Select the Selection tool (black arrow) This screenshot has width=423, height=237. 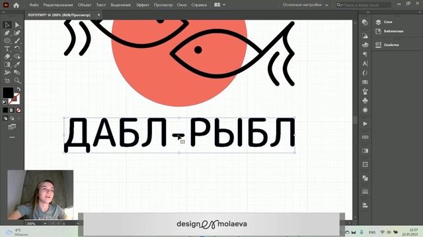click(x=7, y=25)
